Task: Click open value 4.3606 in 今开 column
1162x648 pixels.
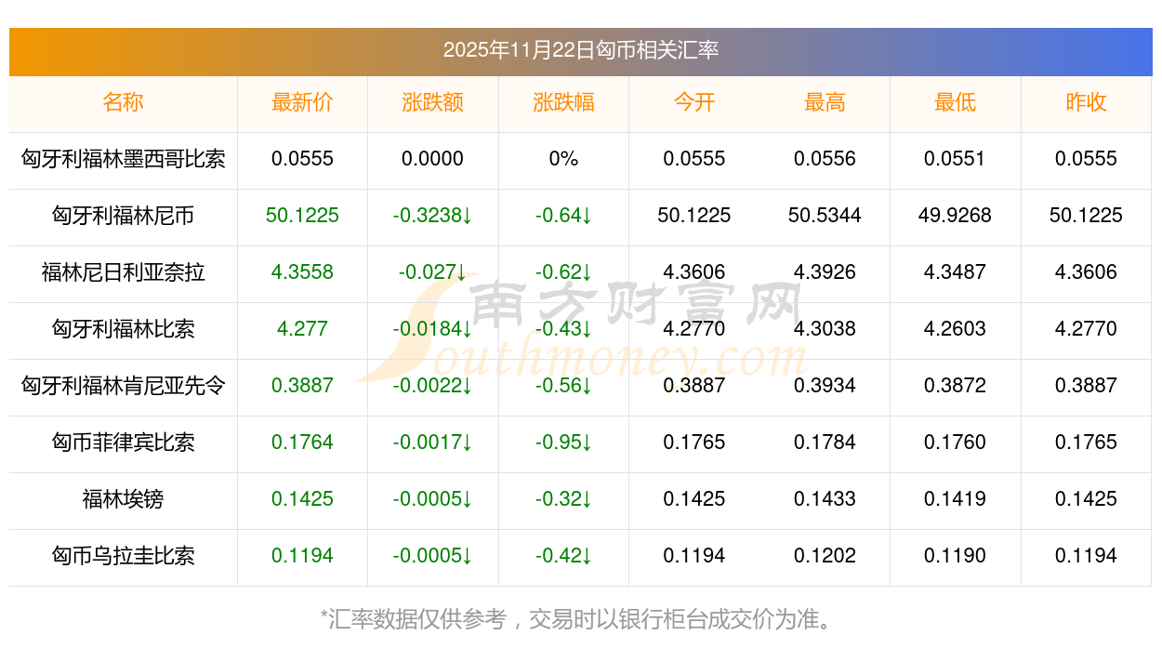Action: 694,272
